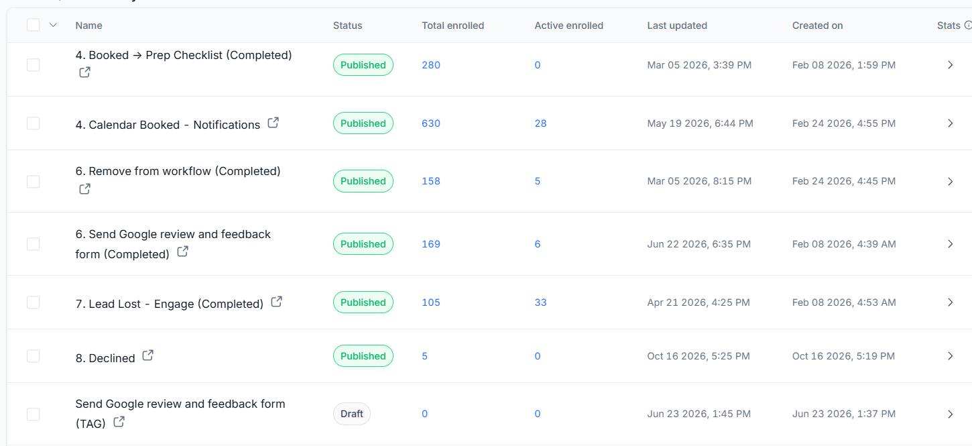Check the Calendar Booked - Notifications row checkbox
The height and width of the screenshot is (446, 972).
[x=33, y=123]
